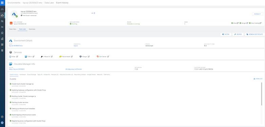
Task: Select 'Starting cluster services' event
Action: click(20, 102)
